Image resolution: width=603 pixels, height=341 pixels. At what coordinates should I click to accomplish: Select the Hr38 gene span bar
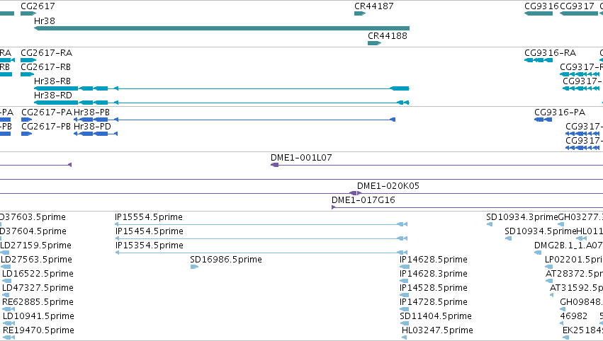coord(222,28)
